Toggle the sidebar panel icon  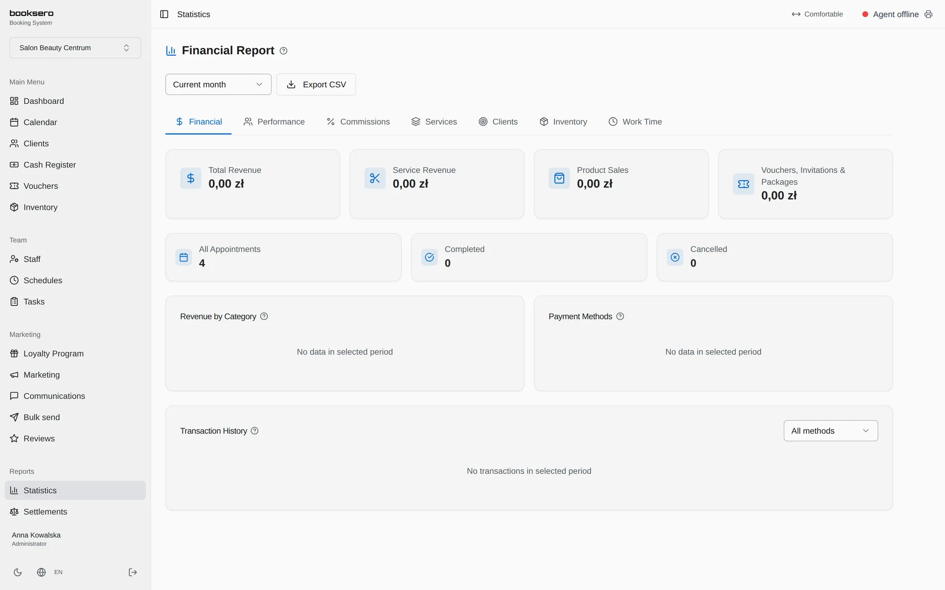pyautogui.click(x=164, y=14)
